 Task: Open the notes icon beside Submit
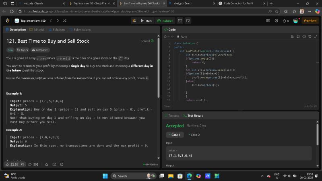(188, 21)
